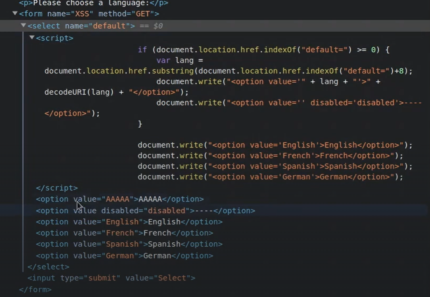Collapse the select name="default" element
Image resolution: width=430 pixels, height=297 pixels.
[23, 25]
